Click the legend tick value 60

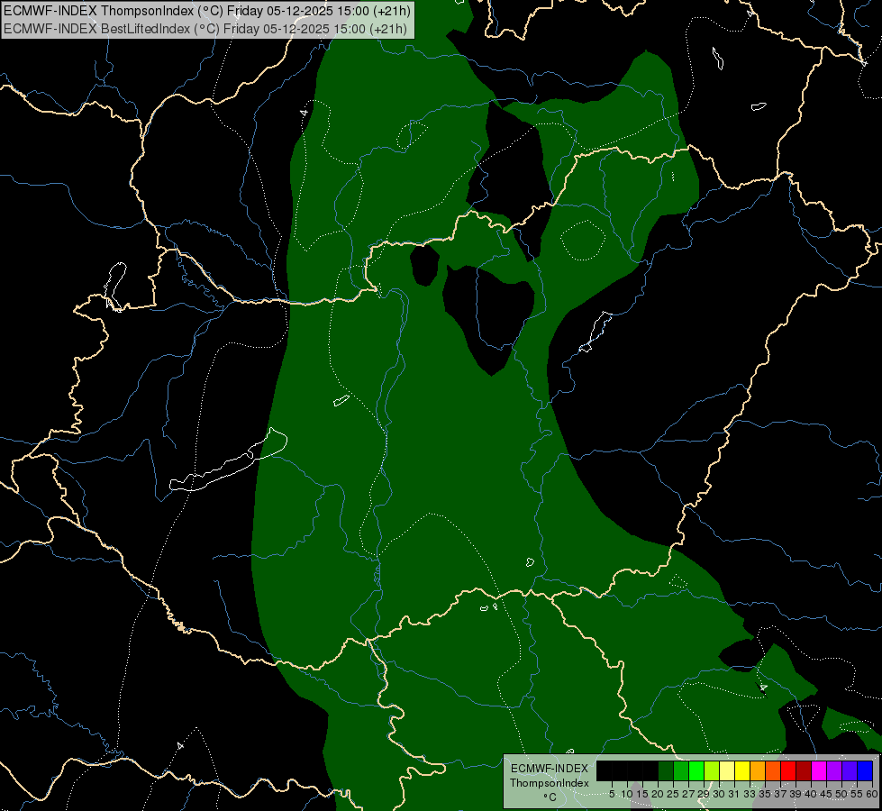point(872,794)
